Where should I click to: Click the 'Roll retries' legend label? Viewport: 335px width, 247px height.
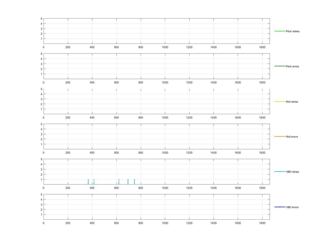[292, 102]
